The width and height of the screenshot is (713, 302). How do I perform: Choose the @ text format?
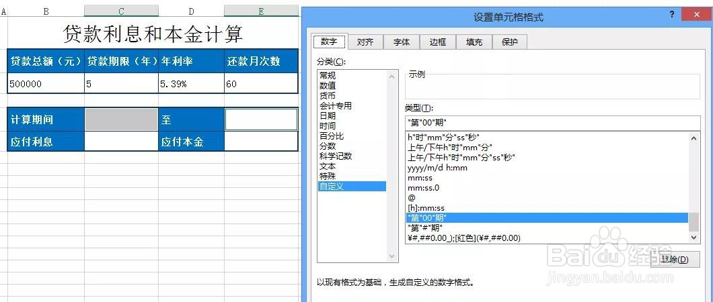tap(547, 198)
